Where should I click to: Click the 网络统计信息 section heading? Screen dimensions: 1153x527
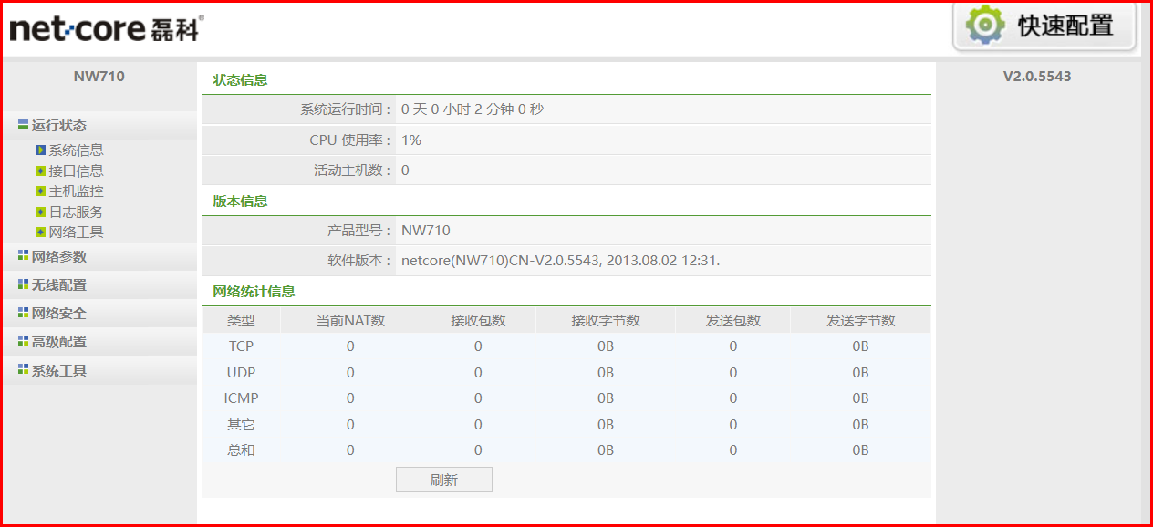[x=254, y=292]
